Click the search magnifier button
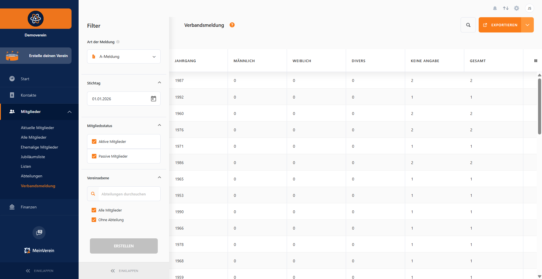542x279 pixels. click(468, 25)
